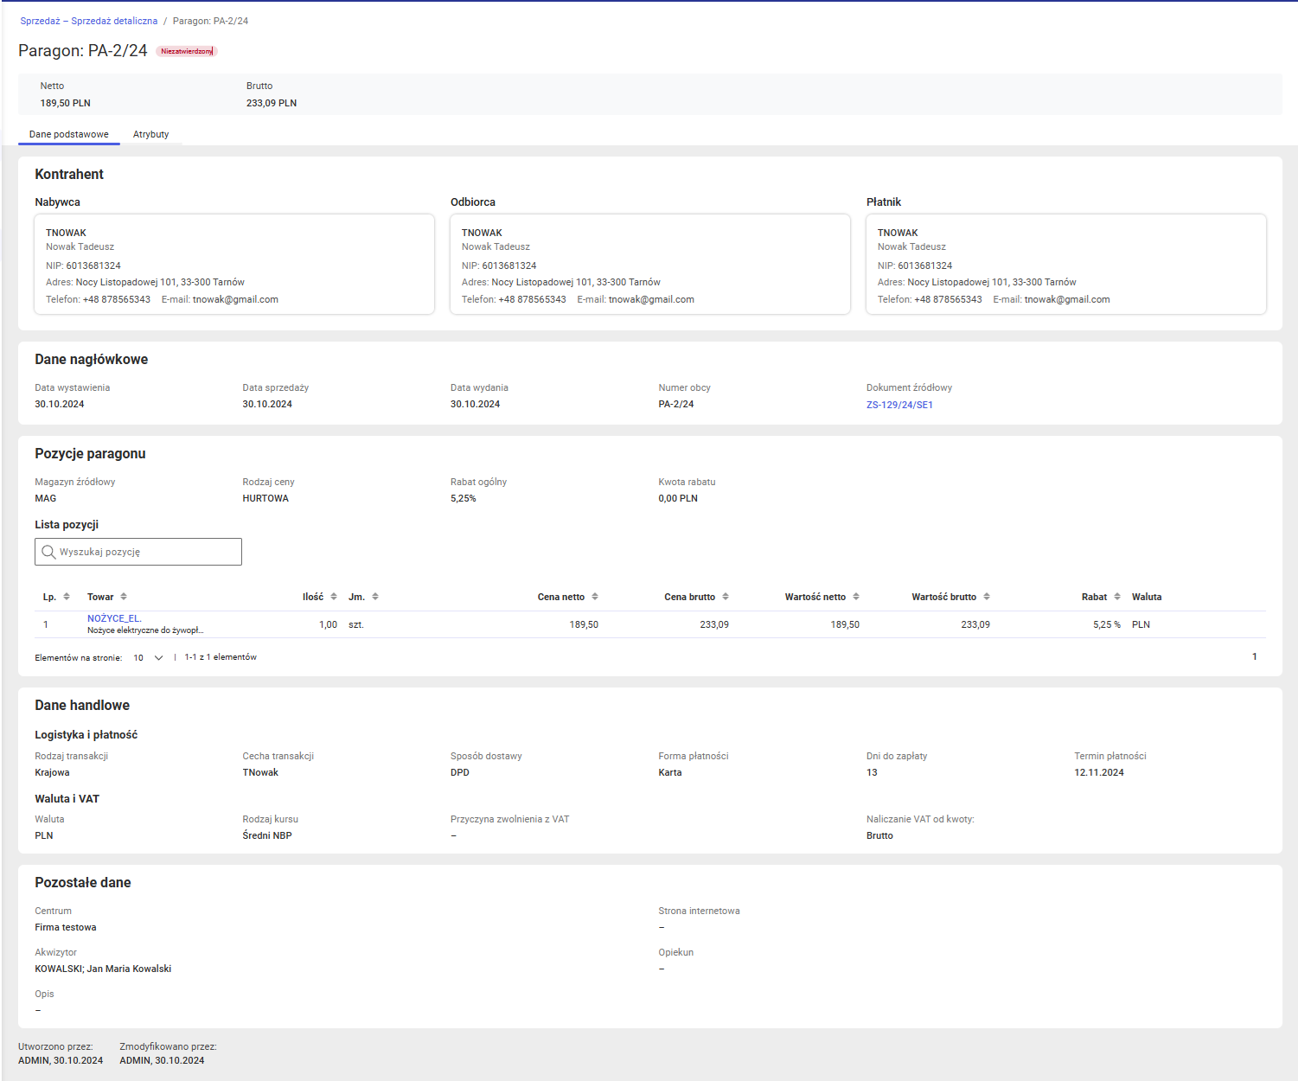Select the Dane podstawowe tab
The image size is (1298, 1081).
coord(69,134)
